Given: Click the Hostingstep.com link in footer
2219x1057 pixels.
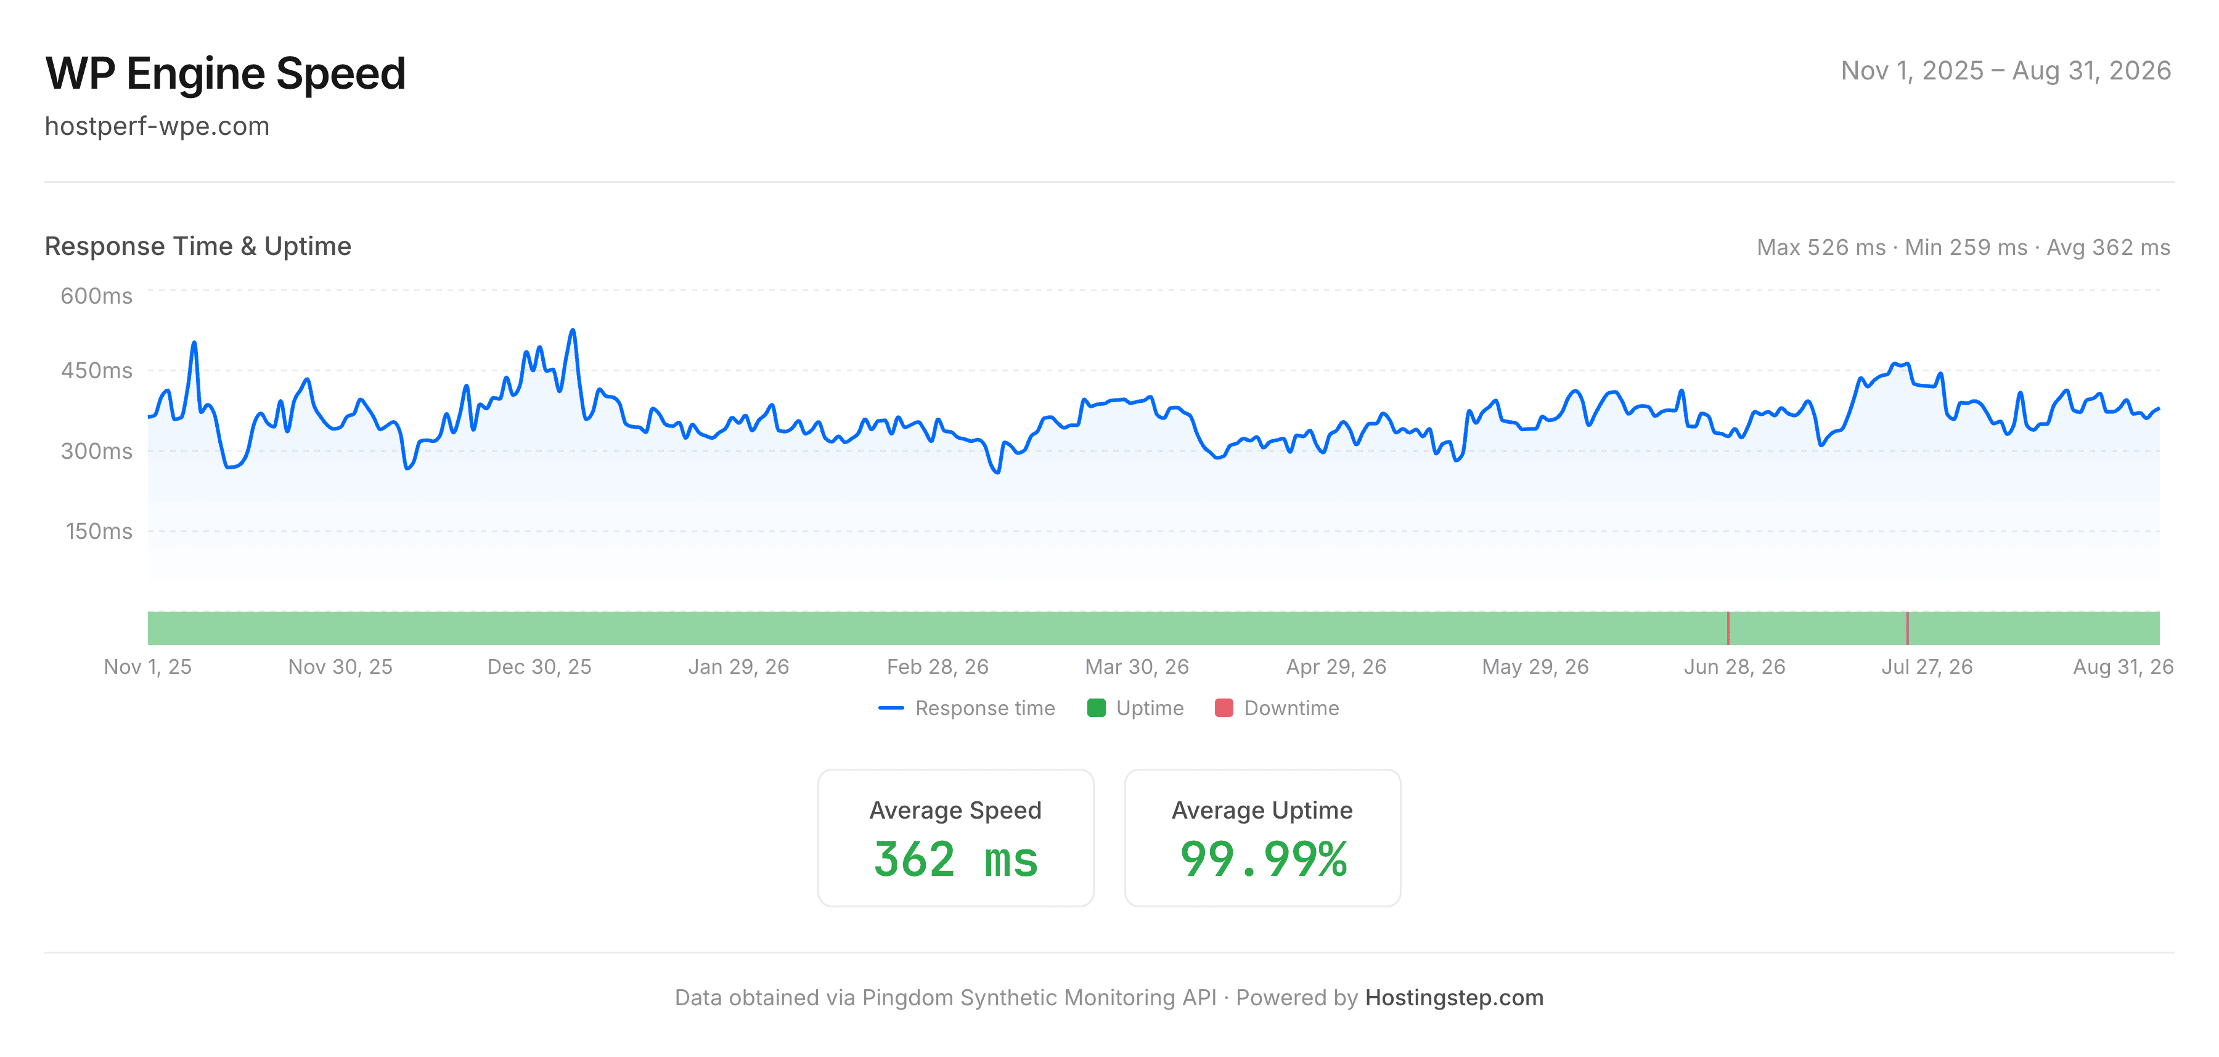Looking at the screenshot, I should [1454, 998].
